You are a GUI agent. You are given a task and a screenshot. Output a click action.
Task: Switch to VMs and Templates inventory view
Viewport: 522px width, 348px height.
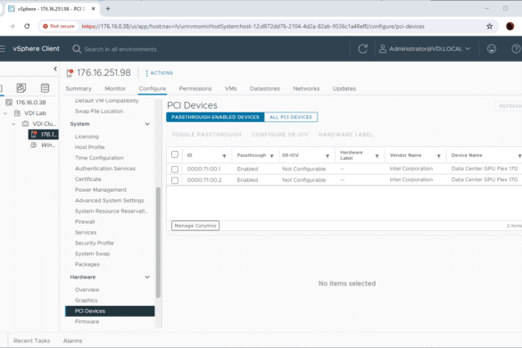(x=21, y=88)
